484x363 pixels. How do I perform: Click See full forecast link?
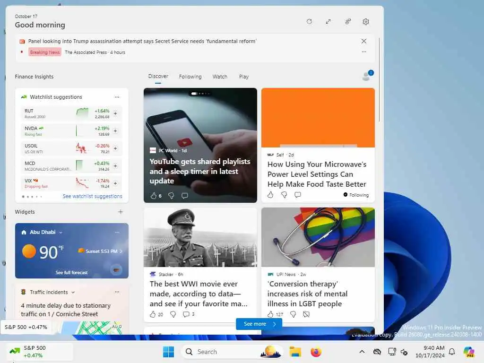click(72, 273)
